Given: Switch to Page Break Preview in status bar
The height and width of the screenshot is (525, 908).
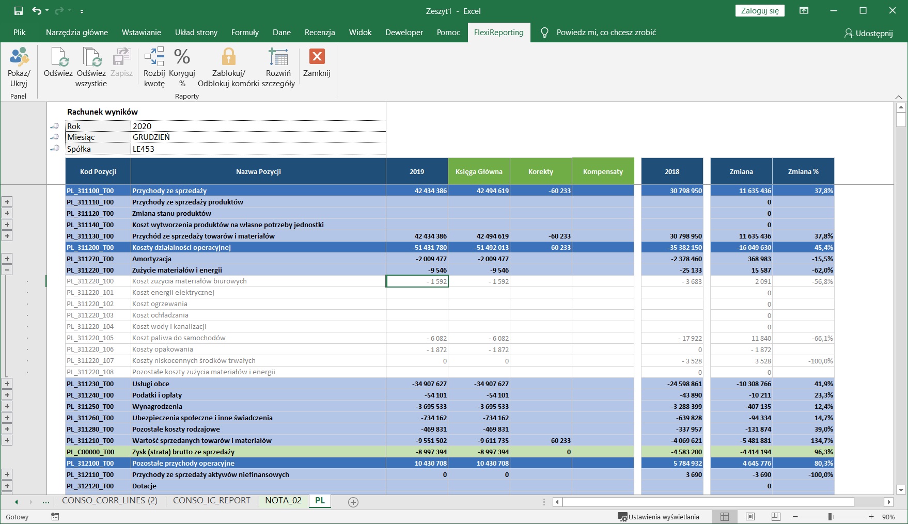Looking at the screenshot, I should coord(775,517).
